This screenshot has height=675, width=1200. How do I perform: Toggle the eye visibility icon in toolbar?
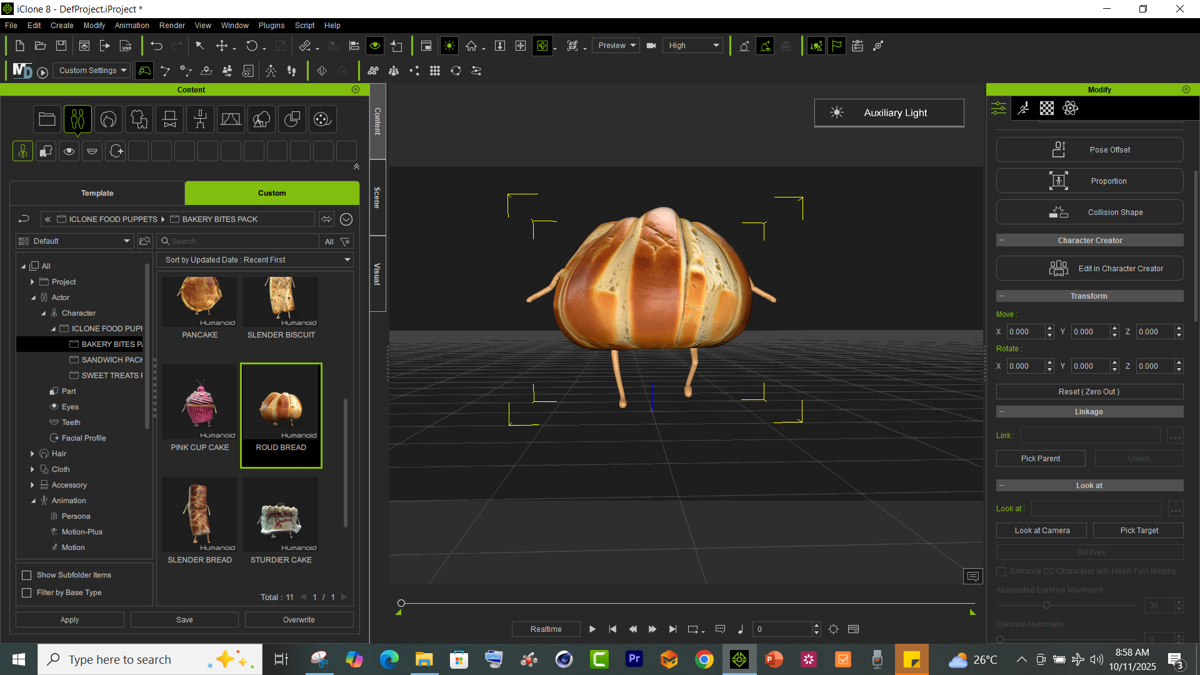tap(374, 46)
